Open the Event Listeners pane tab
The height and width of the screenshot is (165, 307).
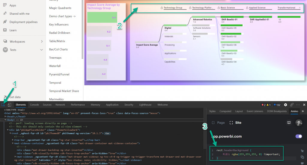pyautogui.click(x=255, y=111)
